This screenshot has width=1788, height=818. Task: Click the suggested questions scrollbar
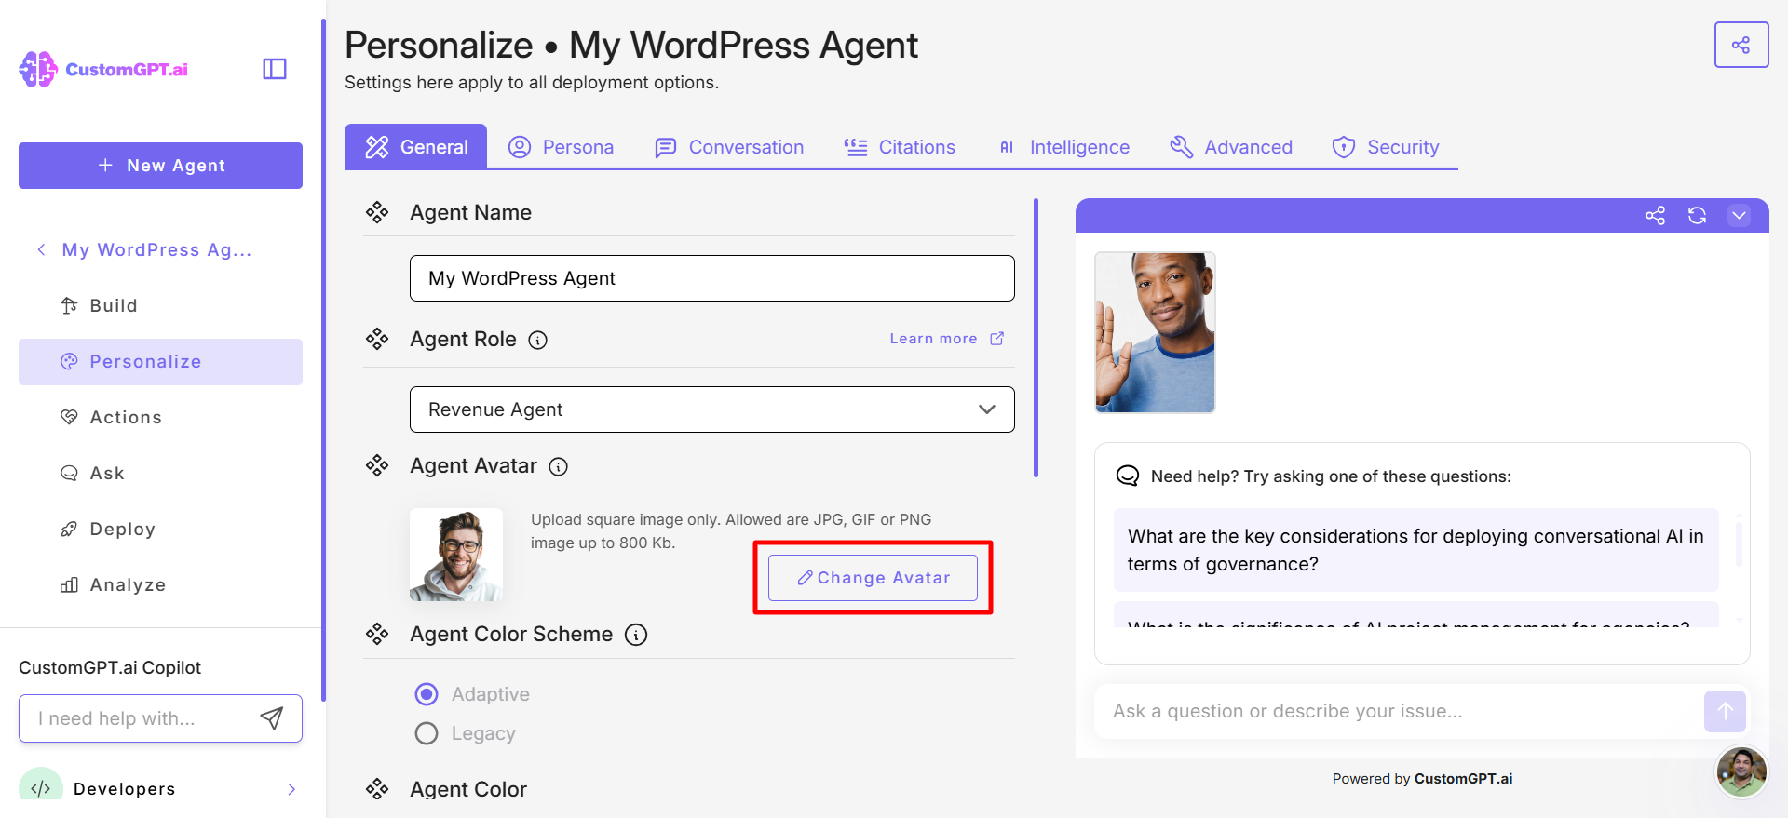(x=1739, y=543)
